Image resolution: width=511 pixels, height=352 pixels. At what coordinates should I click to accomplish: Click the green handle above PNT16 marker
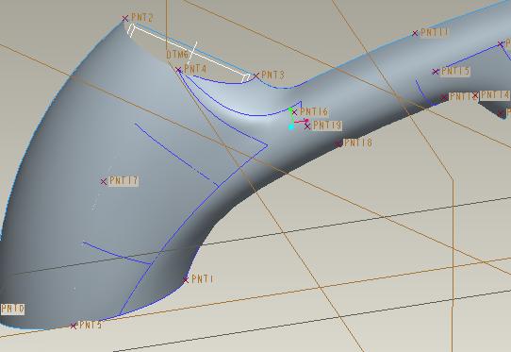[290, 109]
